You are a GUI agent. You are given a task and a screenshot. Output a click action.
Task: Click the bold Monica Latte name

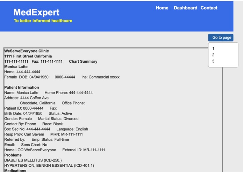16,67
